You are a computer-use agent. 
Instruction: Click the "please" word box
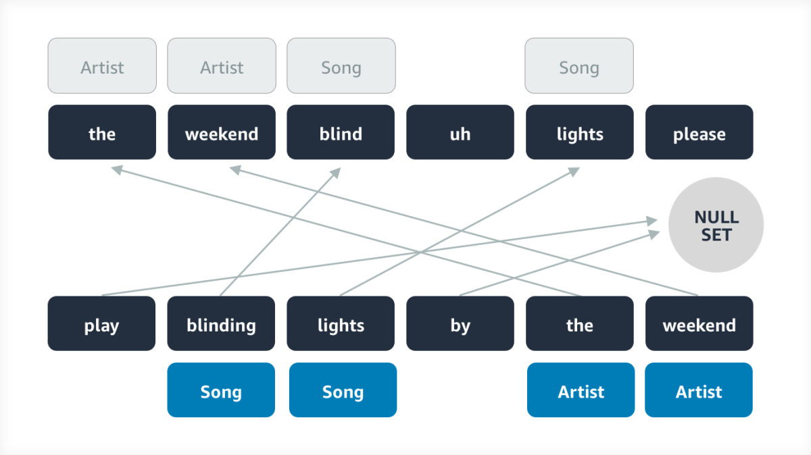click(x=699, y=132)
